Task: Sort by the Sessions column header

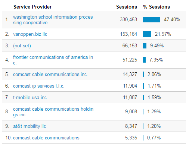Action: (127, 7)
